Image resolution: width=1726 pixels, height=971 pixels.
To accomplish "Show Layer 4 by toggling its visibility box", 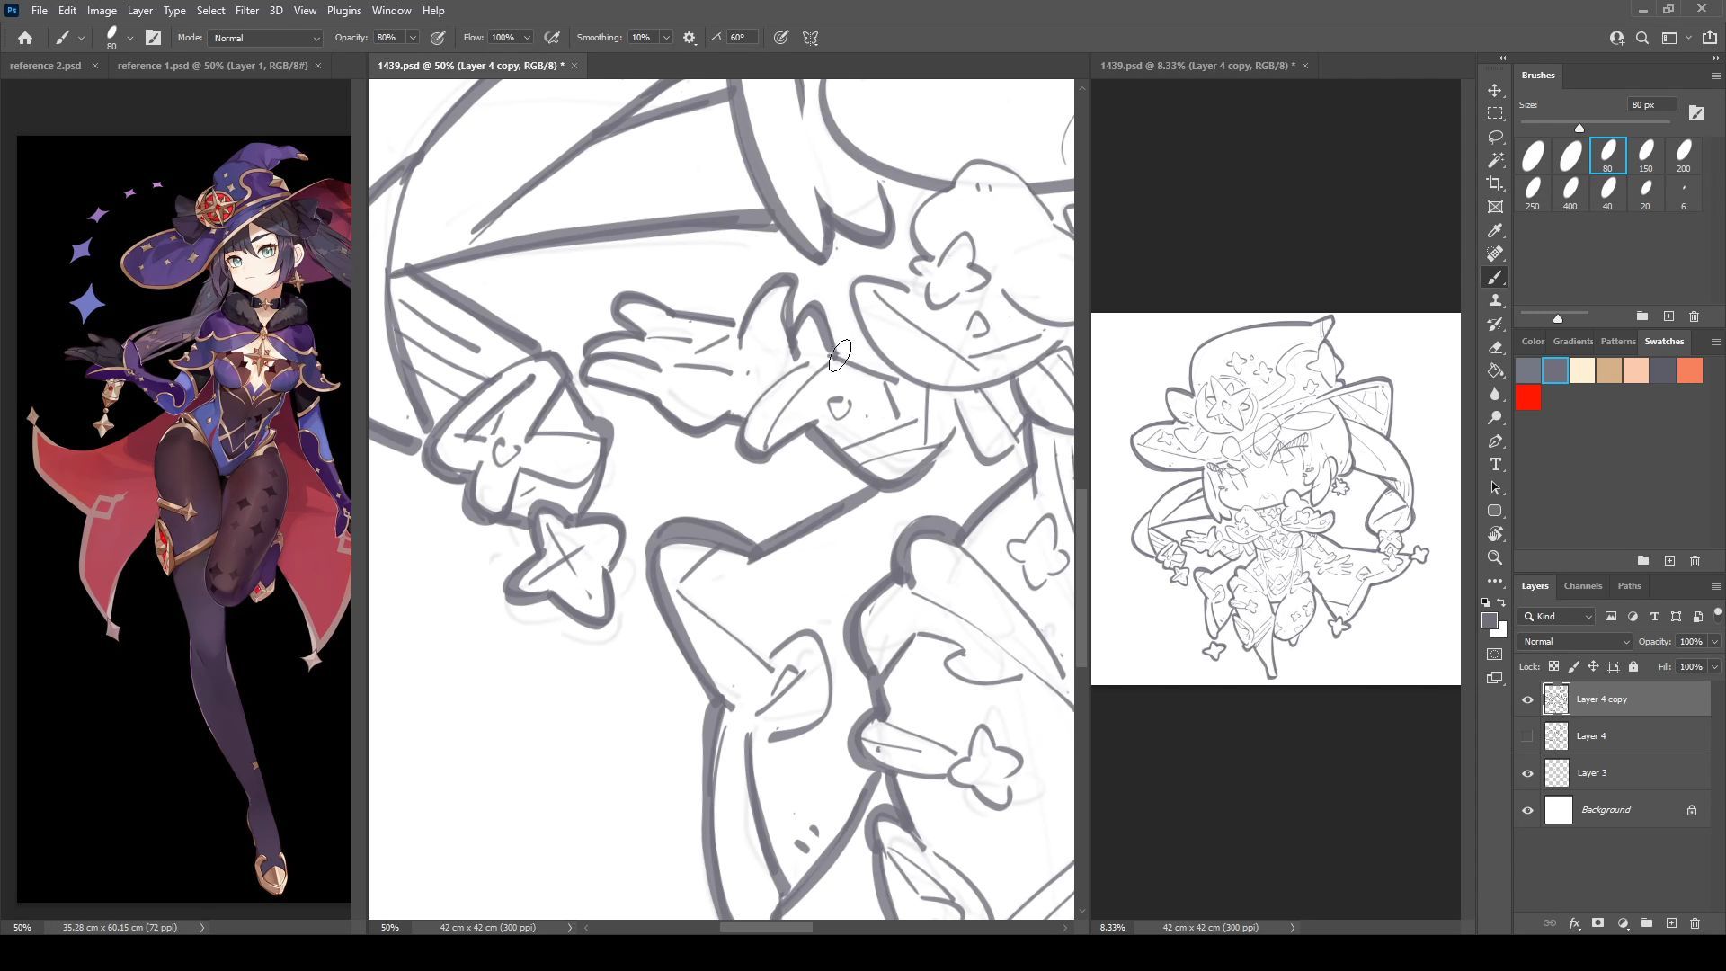I will click(1527, 736).
